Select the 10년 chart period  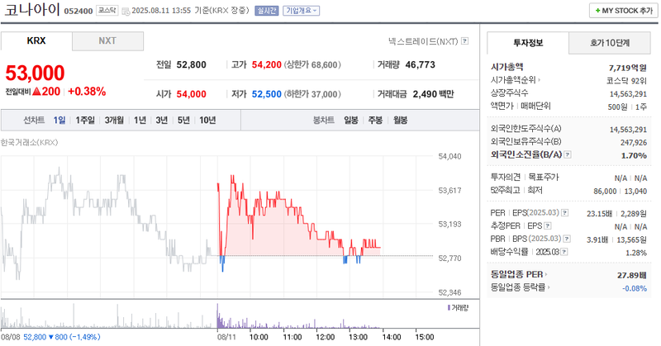pyautogui.click(x=207, y=120)
